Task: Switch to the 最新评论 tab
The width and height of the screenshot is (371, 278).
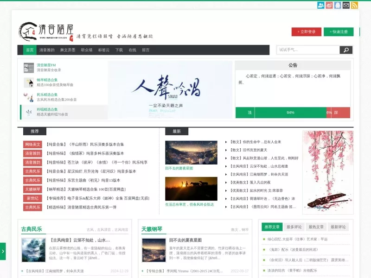Action: (x=338, y=227)
